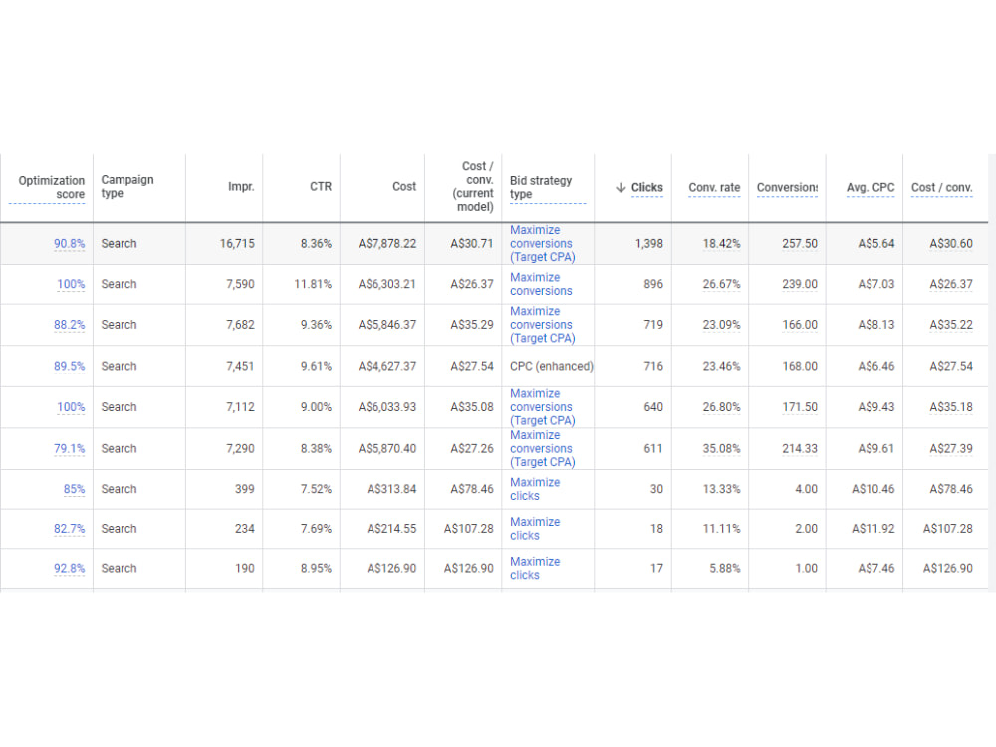The image size is (996, 747).
Task: Open 100% score in the 7,112 impressions row
Action: [x=71, y=406]
